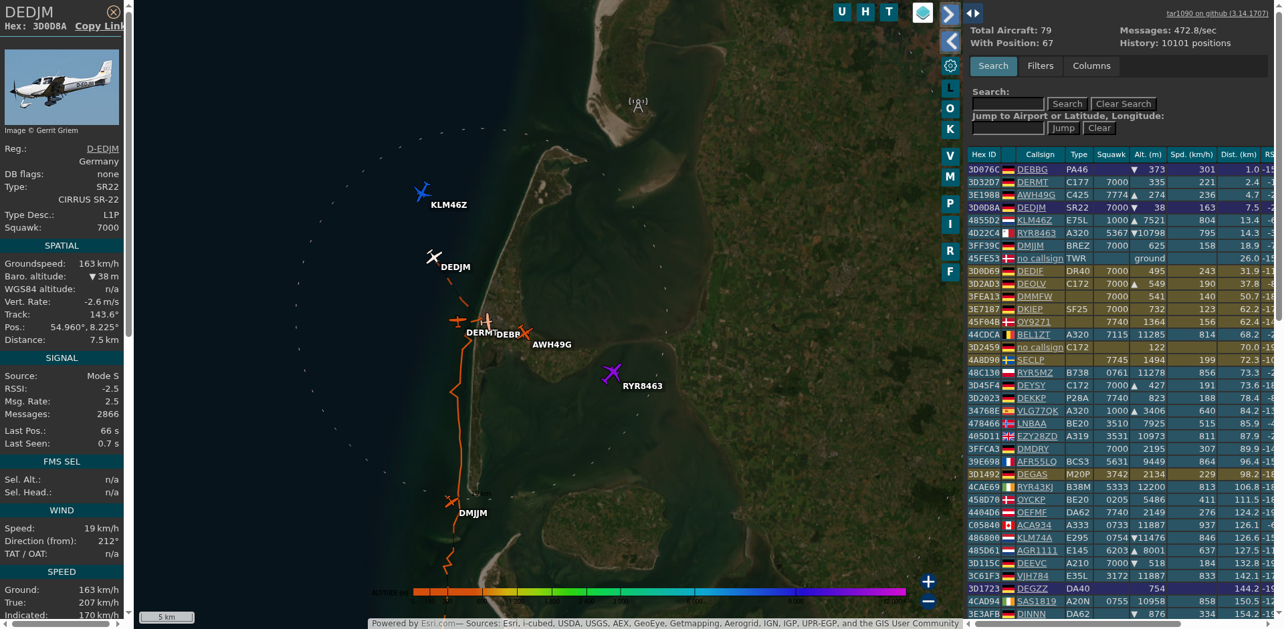1284x629 pixels.
Task: Toggle the L map button
Action: click(950, 88)
